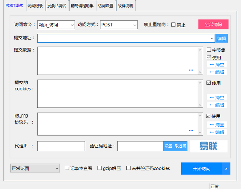Clear the 附加的协议头 field with 清空
Screen dimensions: 241x189
(x=217, y=125)
